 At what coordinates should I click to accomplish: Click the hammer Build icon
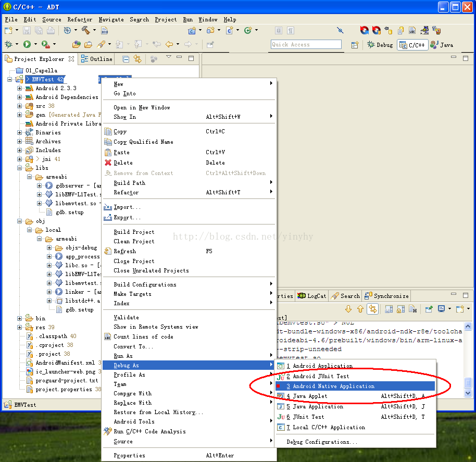tap(86, 30)
